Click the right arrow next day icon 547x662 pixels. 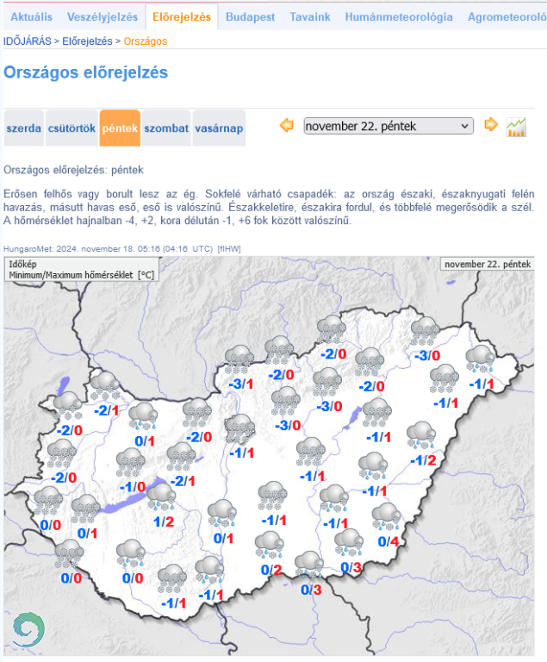click(x=491, y=126)
